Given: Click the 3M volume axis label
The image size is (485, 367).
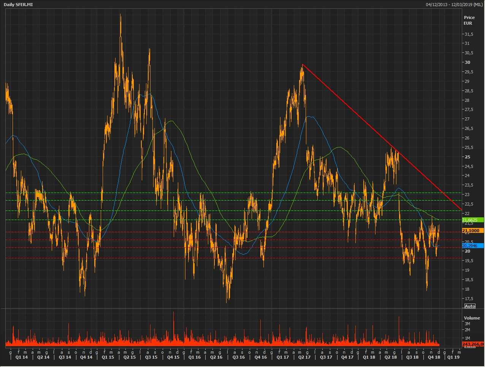Looking at the screenshot, I should (x=468, y=323).
